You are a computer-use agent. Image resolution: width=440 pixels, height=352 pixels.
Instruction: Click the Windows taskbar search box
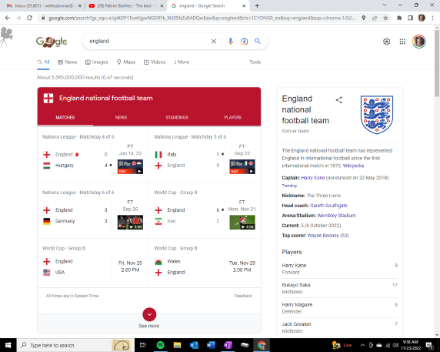pos(75,345)
